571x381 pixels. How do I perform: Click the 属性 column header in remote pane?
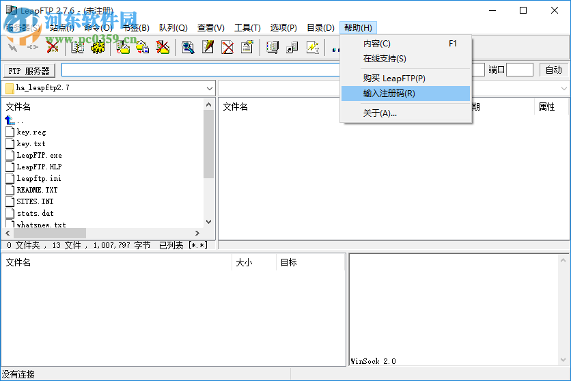[x=546, y=107]
